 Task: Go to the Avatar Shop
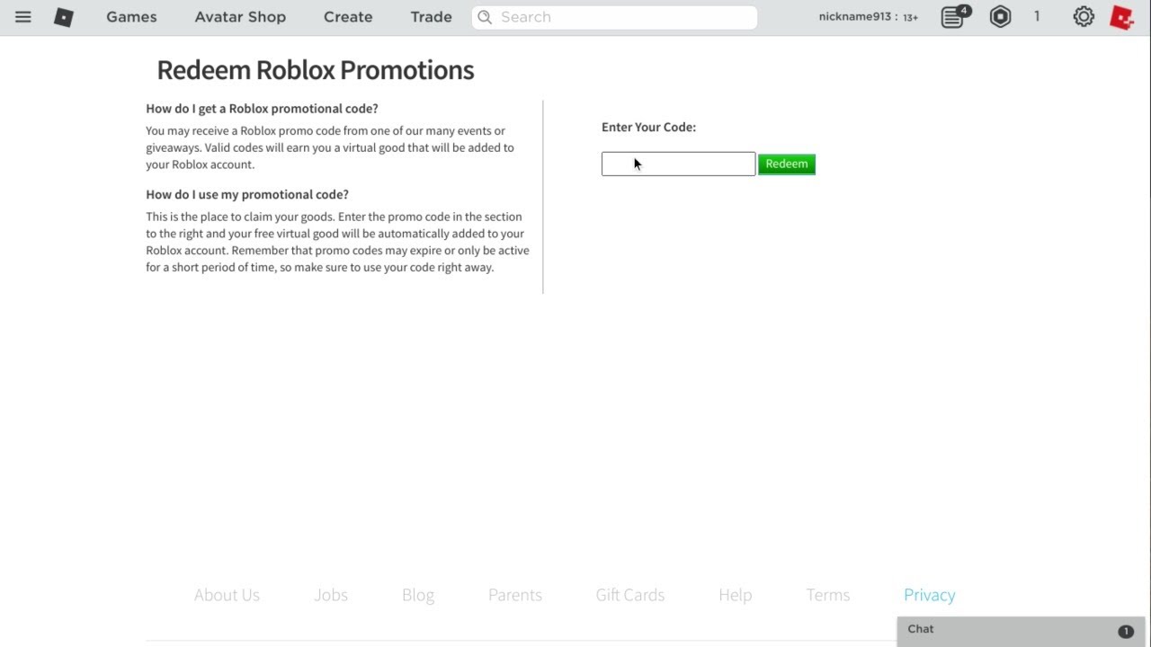coord(240,17)
